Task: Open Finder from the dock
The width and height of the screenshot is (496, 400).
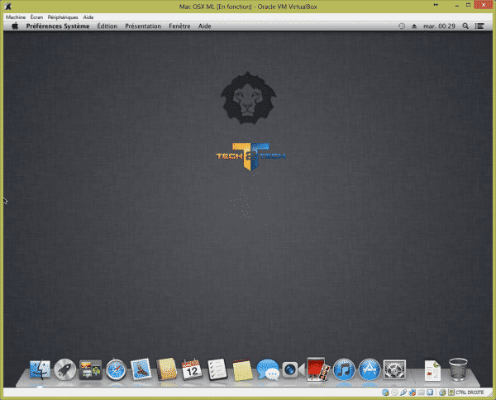Action: click(x=40, y=369)
